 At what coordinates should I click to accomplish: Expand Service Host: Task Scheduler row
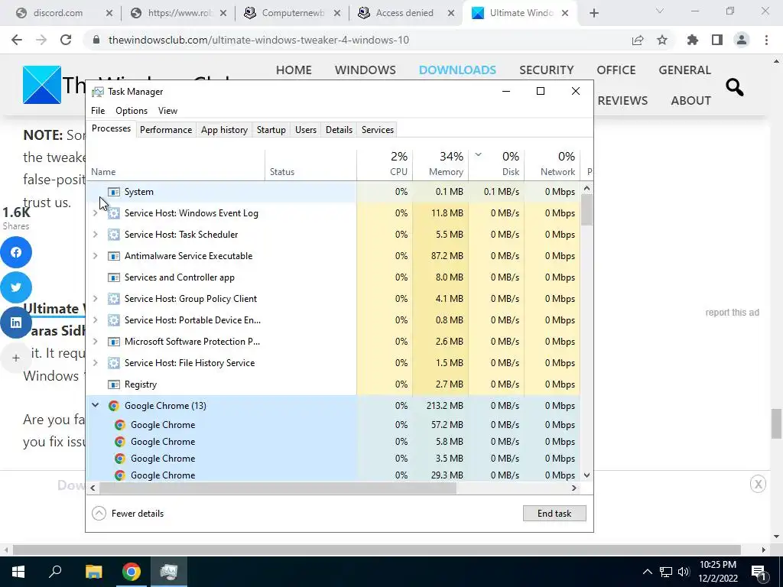point(96,235)
